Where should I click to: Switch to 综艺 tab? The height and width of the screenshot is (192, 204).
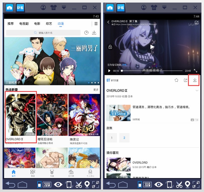point(49,24)
